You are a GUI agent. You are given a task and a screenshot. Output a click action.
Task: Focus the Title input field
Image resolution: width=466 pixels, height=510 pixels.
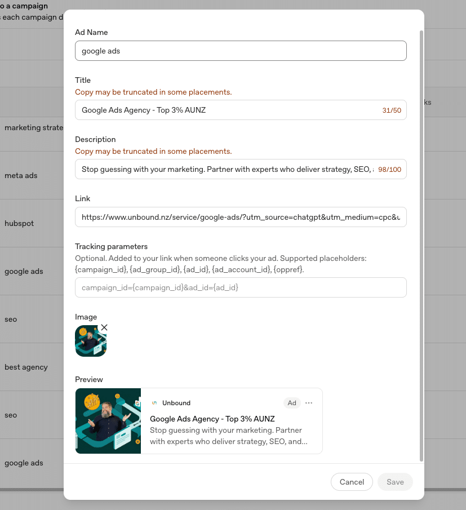[x=241, y=110]
